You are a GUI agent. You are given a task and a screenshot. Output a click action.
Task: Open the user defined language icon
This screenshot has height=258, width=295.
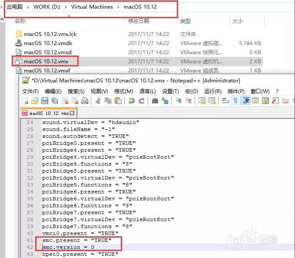(x=255, y=101)
